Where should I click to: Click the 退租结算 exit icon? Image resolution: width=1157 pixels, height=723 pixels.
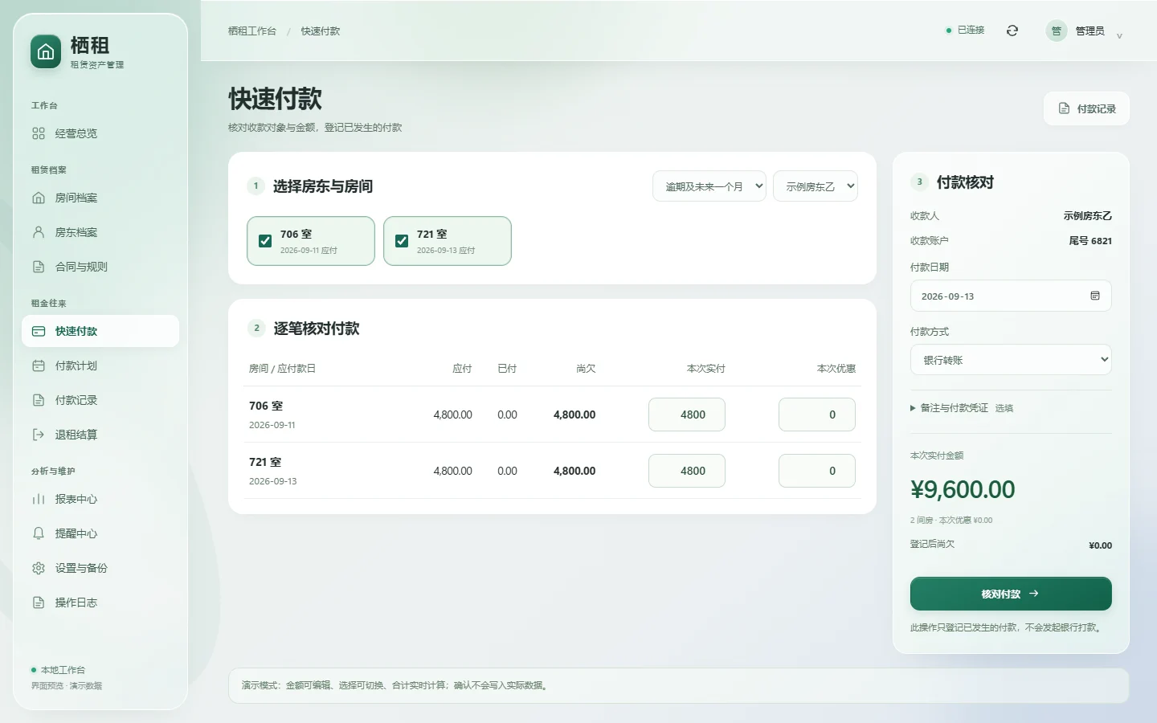[x=39, y=435]
